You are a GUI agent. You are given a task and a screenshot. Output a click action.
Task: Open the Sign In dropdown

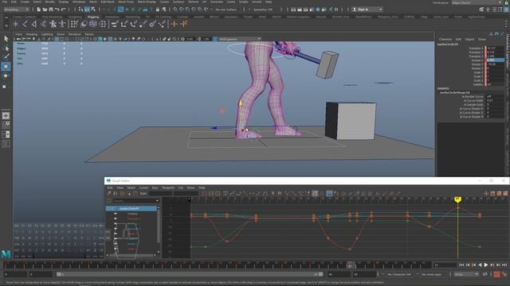(367, 10)
